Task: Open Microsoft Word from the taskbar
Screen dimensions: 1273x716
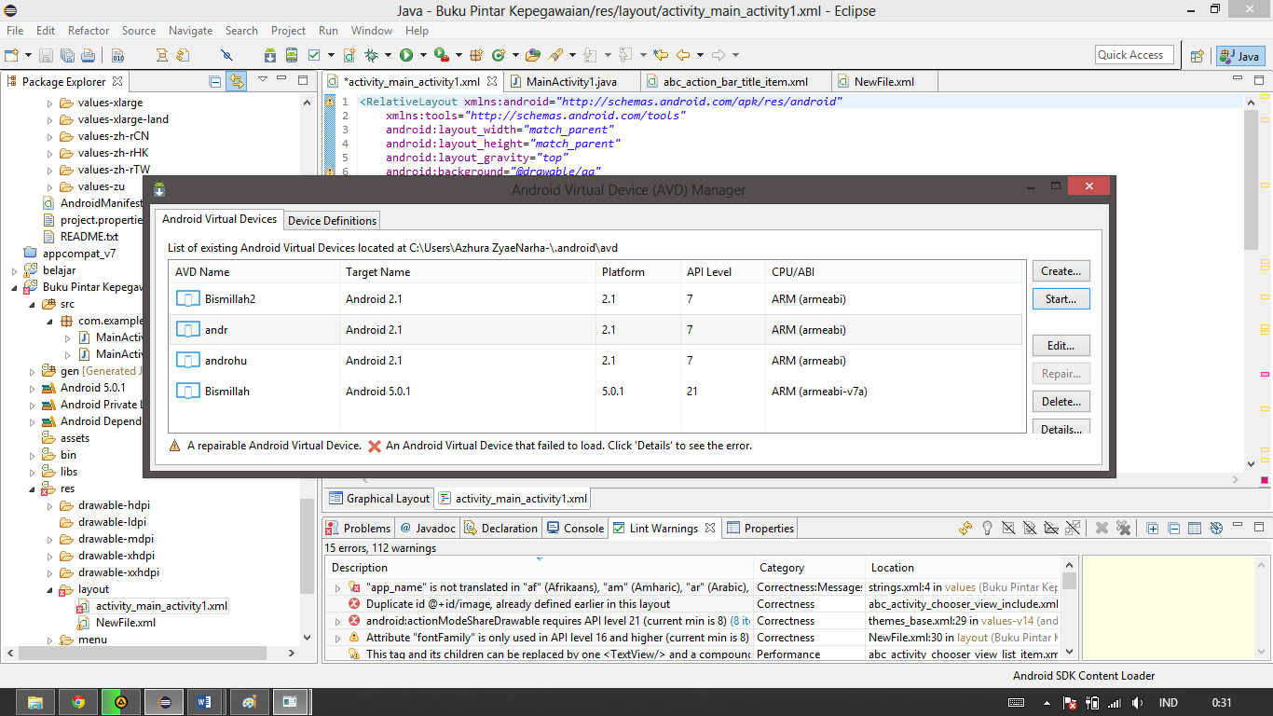Action: tap(206, 702)
